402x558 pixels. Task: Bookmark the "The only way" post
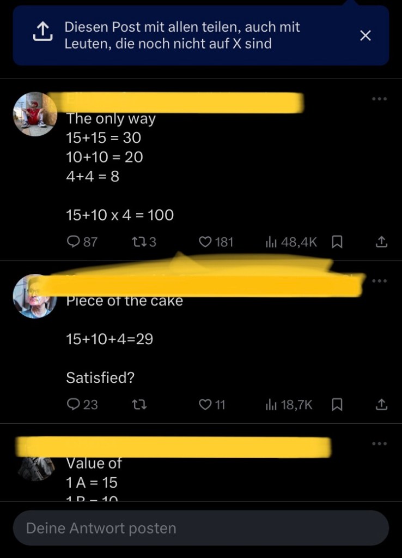tap(337, 242)
